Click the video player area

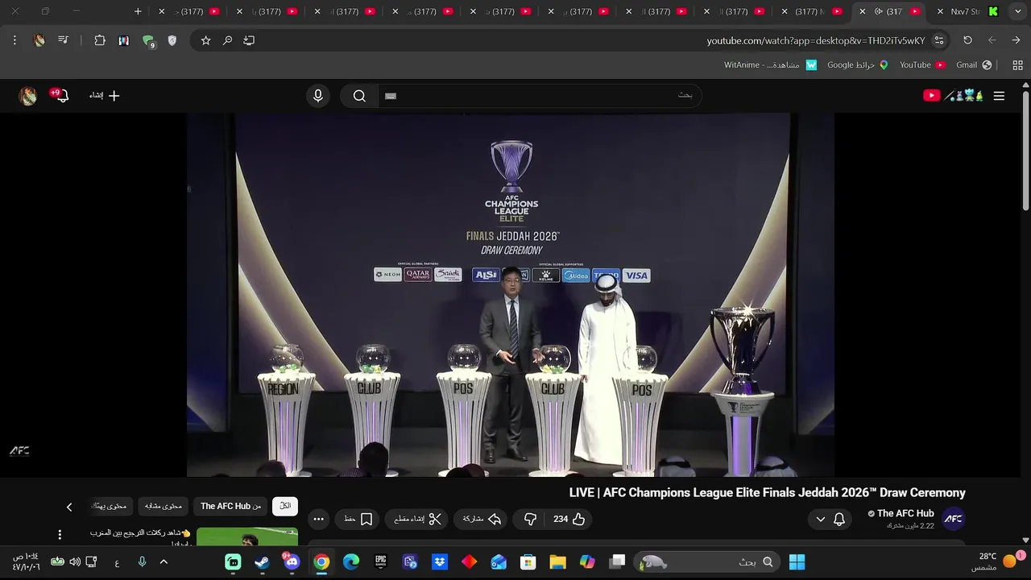(511, 295)
